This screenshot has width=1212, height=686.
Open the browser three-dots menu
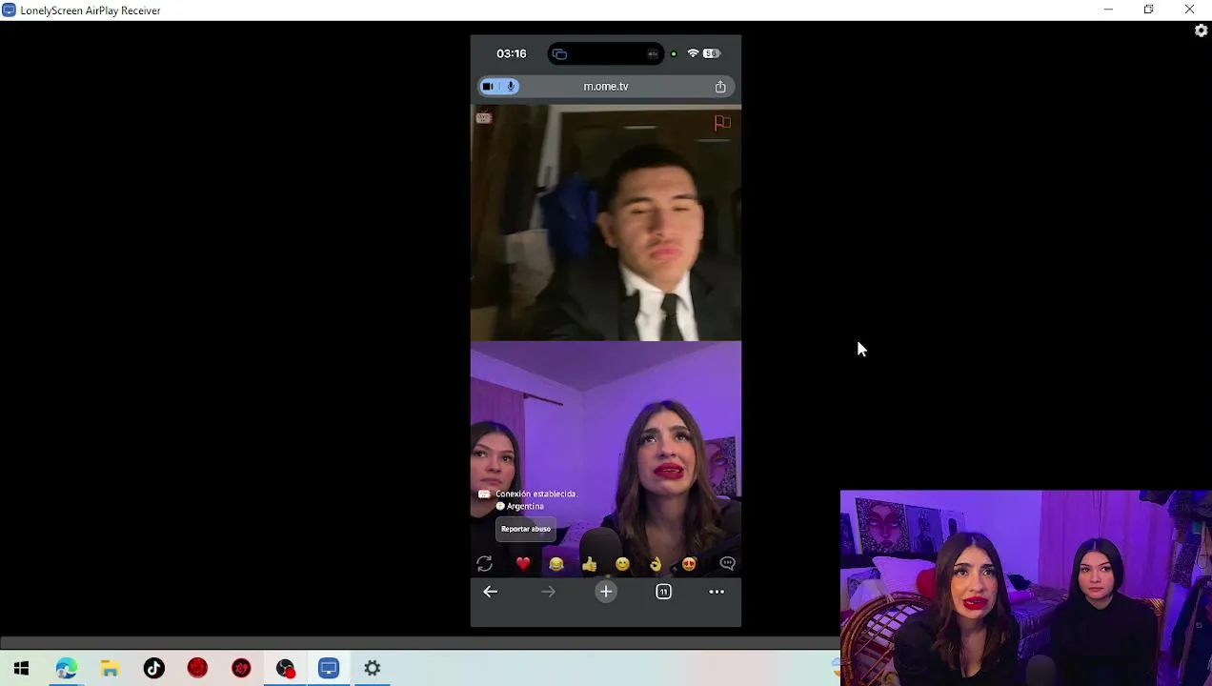click(717, 592)
